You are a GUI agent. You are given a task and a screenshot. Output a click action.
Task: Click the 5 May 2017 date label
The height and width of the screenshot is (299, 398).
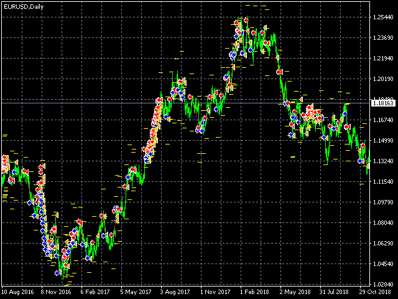[x=136, y=292]
